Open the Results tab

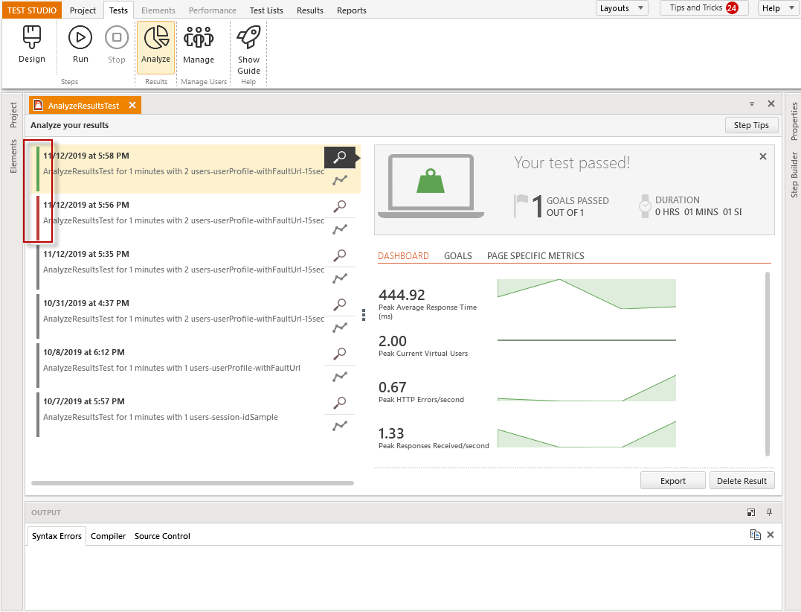pyautogui.click(x=310, y=10)
